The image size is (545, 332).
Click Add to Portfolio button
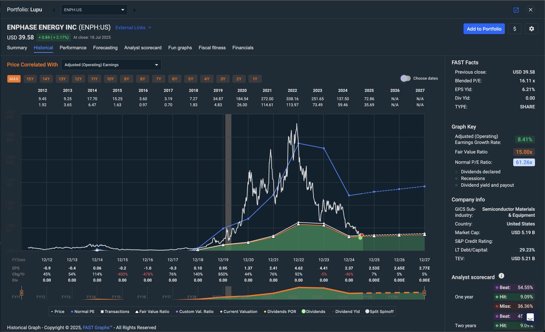[x=484, y=29]
